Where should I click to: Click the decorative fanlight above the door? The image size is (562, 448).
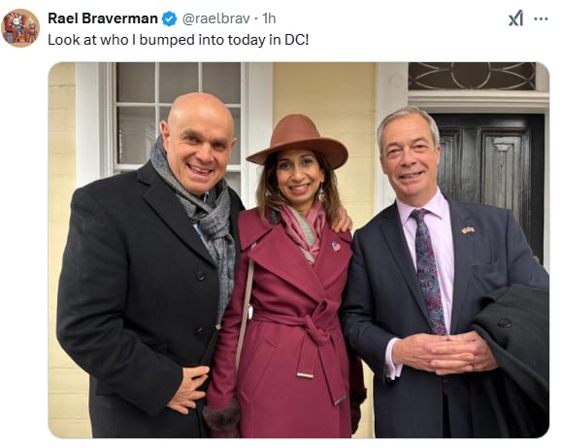click(472, 76)
